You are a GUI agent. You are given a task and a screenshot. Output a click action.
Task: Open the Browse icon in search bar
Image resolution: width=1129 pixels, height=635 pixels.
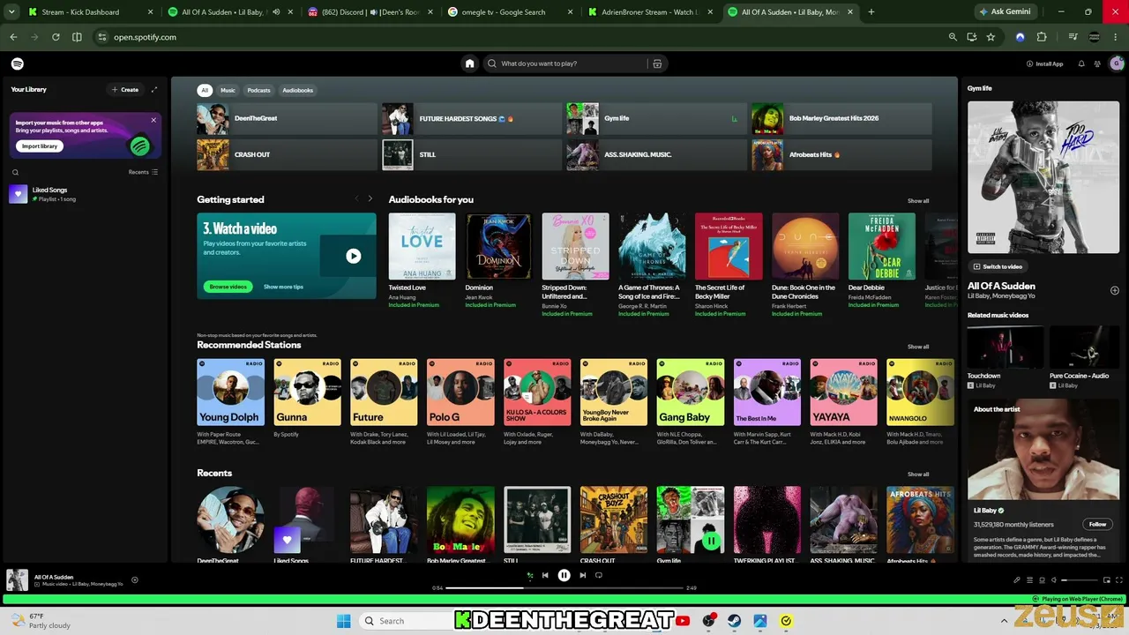(657, 63)
